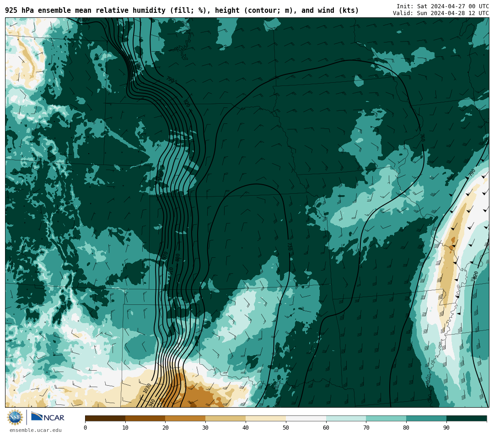Pick the 40–50% pale cream colorbar swatch

(266, 418)
